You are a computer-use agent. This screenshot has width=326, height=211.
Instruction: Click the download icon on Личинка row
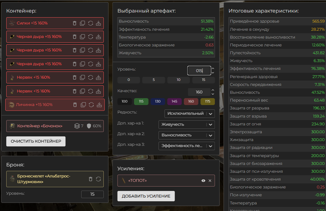[99, 105]
